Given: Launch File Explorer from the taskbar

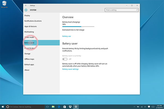Looking at the screenshot, I should pos(53,107).
